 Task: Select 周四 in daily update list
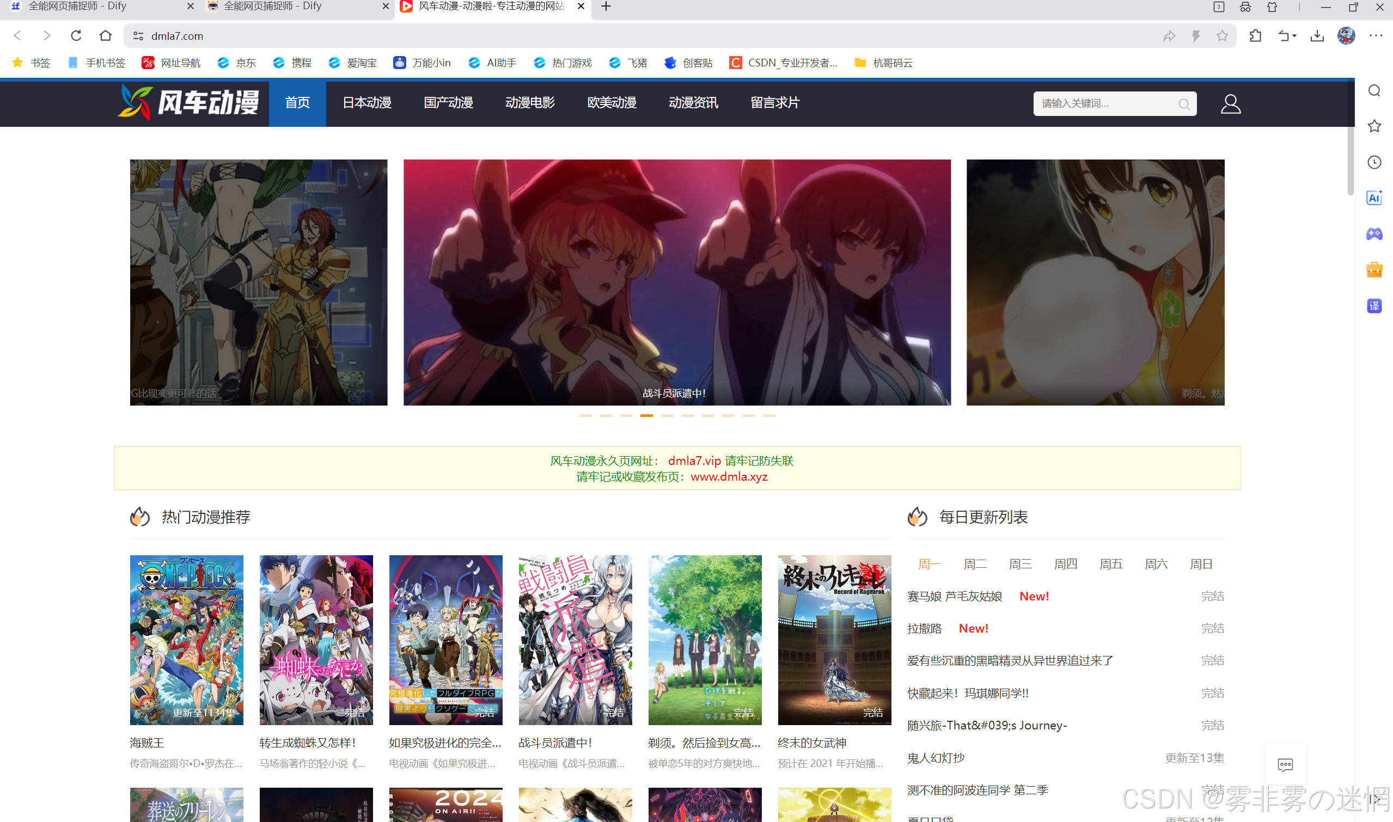(1066, 564)
